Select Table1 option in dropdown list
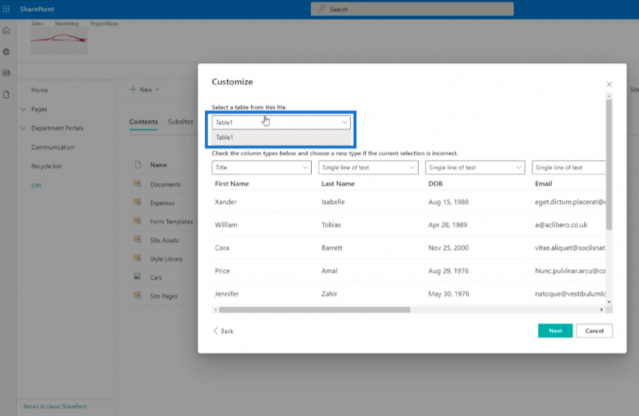The image size is (639, 416). click(x=224, y=138)
